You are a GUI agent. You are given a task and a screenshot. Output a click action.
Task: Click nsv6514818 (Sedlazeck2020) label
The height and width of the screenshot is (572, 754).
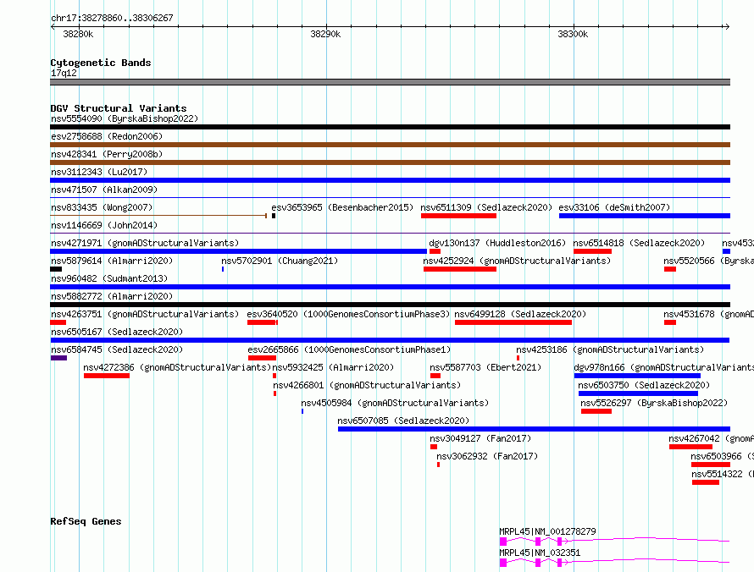[639, 243]
